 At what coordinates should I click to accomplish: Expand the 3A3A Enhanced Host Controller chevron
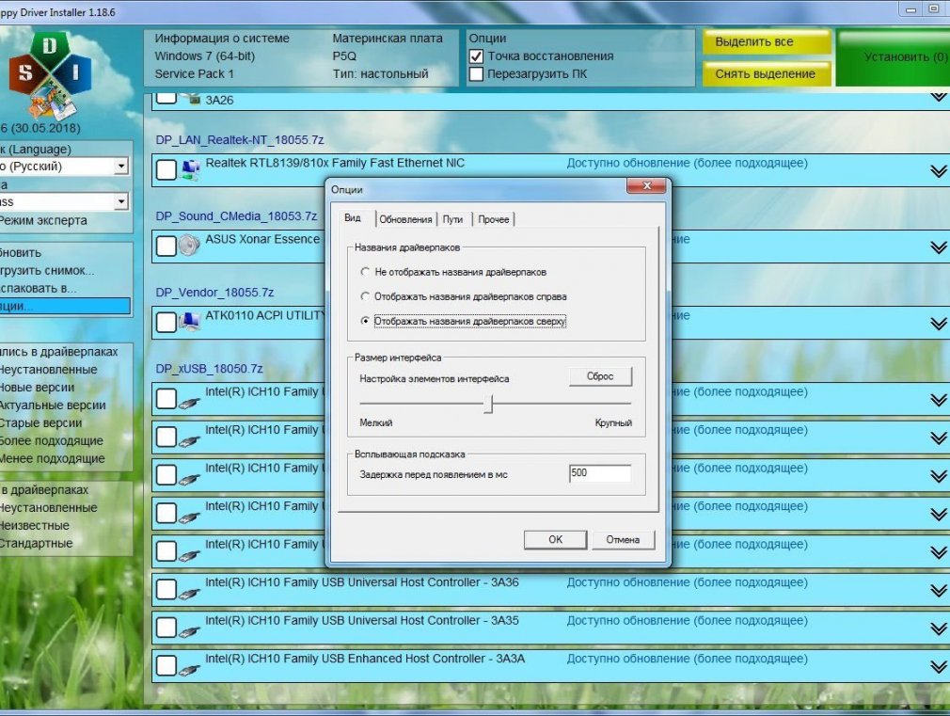point(938,667)
